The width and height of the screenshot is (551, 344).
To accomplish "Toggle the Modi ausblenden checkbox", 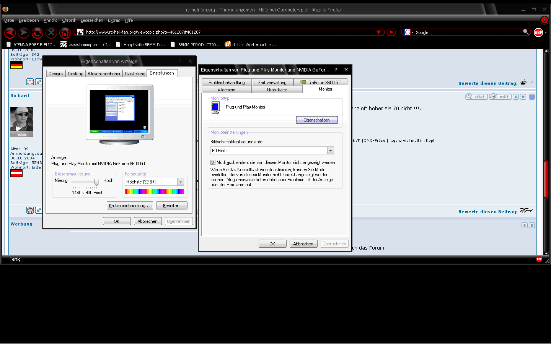I will coord(213,162).
